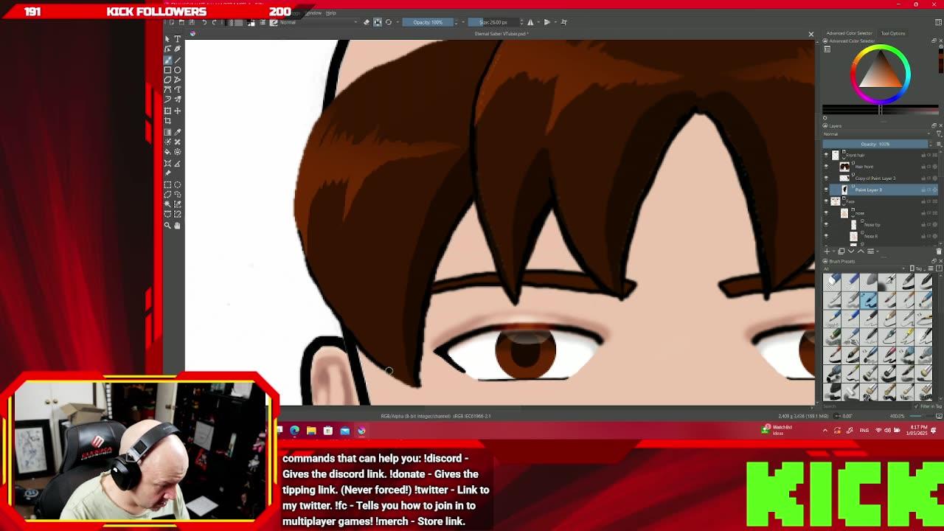Toggle visibility of Paint Layer 3
Image resolution: width=944 pixels, height=531 pixels.
[x=826, y=190]
